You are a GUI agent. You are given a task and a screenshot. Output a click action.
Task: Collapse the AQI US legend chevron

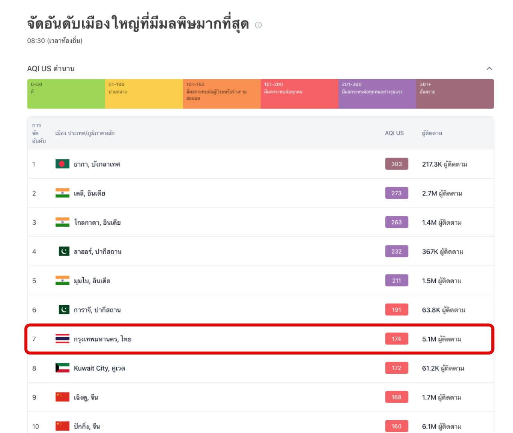[x=489, y=68]
